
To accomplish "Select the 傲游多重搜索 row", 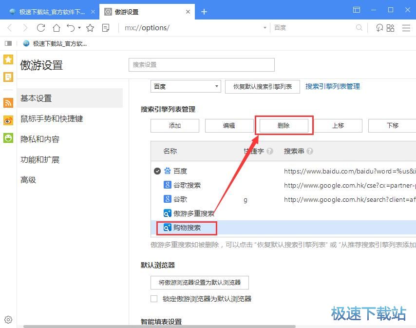I will [284, 213].
